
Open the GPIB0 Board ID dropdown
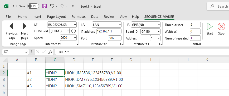[x=150, y=31]
